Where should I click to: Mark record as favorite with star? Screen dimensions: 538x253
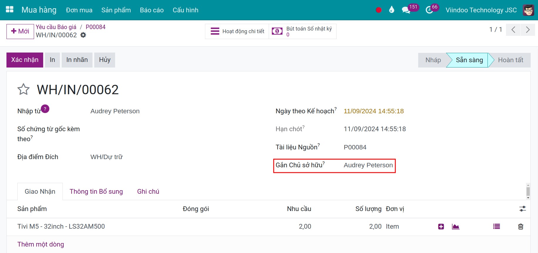[x=23, y=90]
